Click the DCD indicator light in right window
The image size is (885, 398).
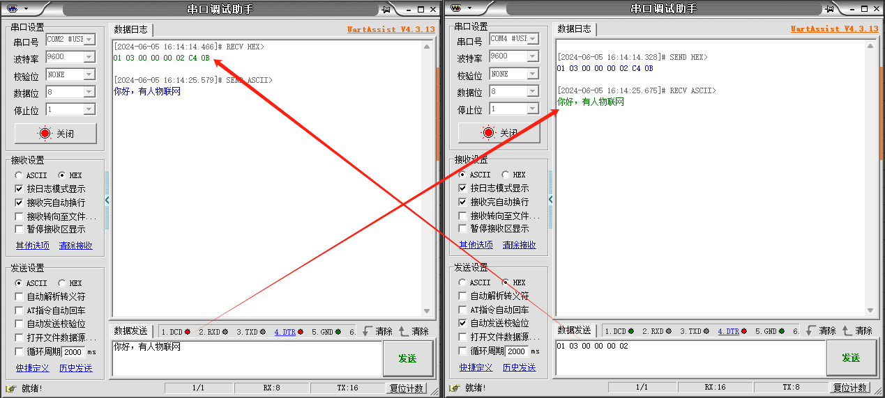click(x=630, y=331)
